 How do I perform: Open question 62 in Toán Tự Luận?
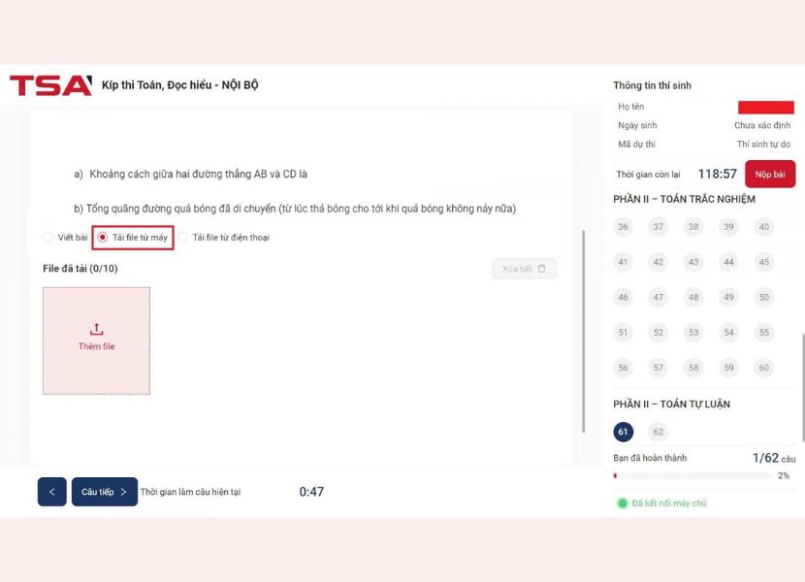(x=659, y=431)
